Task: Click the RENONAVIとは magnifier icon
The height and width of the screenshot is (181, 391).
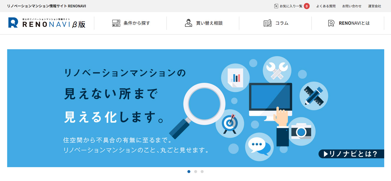Action: point(331,23)
